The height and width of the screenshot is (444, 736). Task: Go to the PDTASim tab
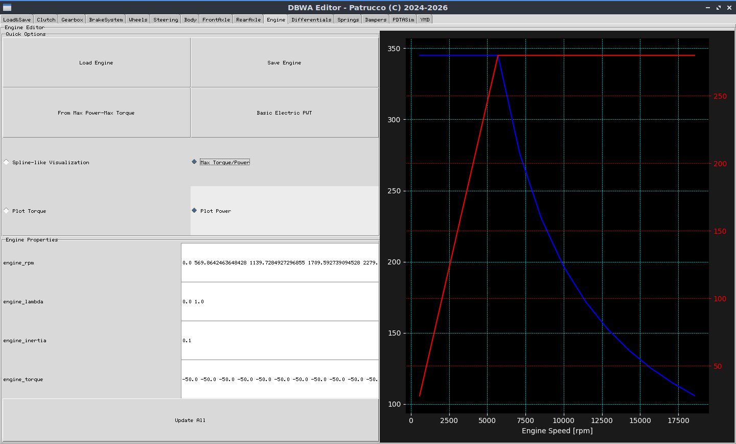[x=403, y=19]
